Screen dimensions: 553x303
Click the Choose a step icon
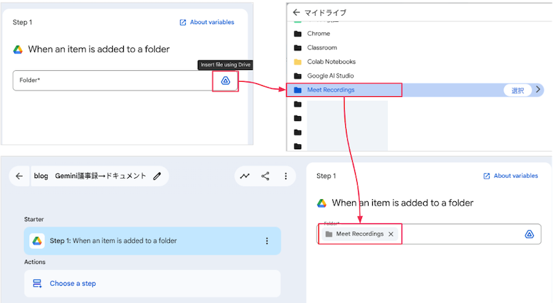tap(37, 283)
